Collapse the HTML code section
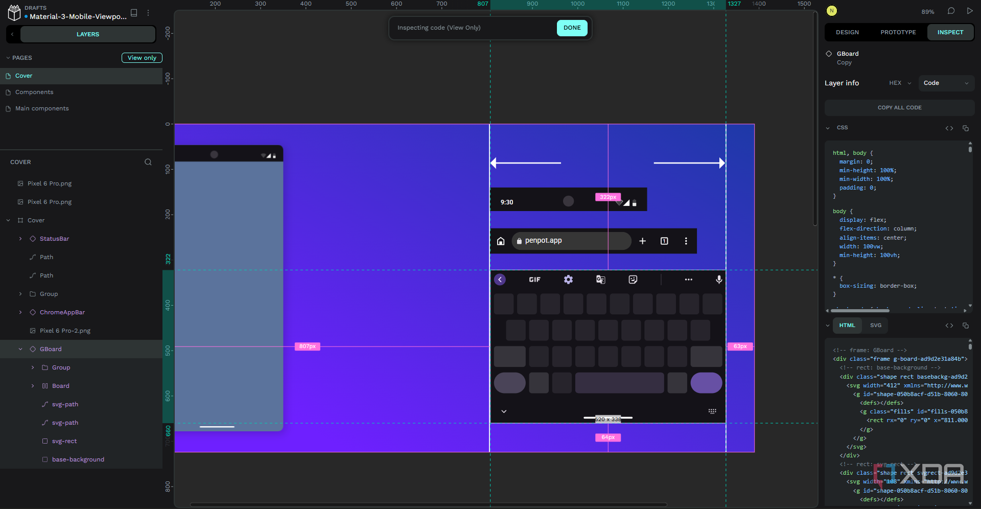 [828, 326]
